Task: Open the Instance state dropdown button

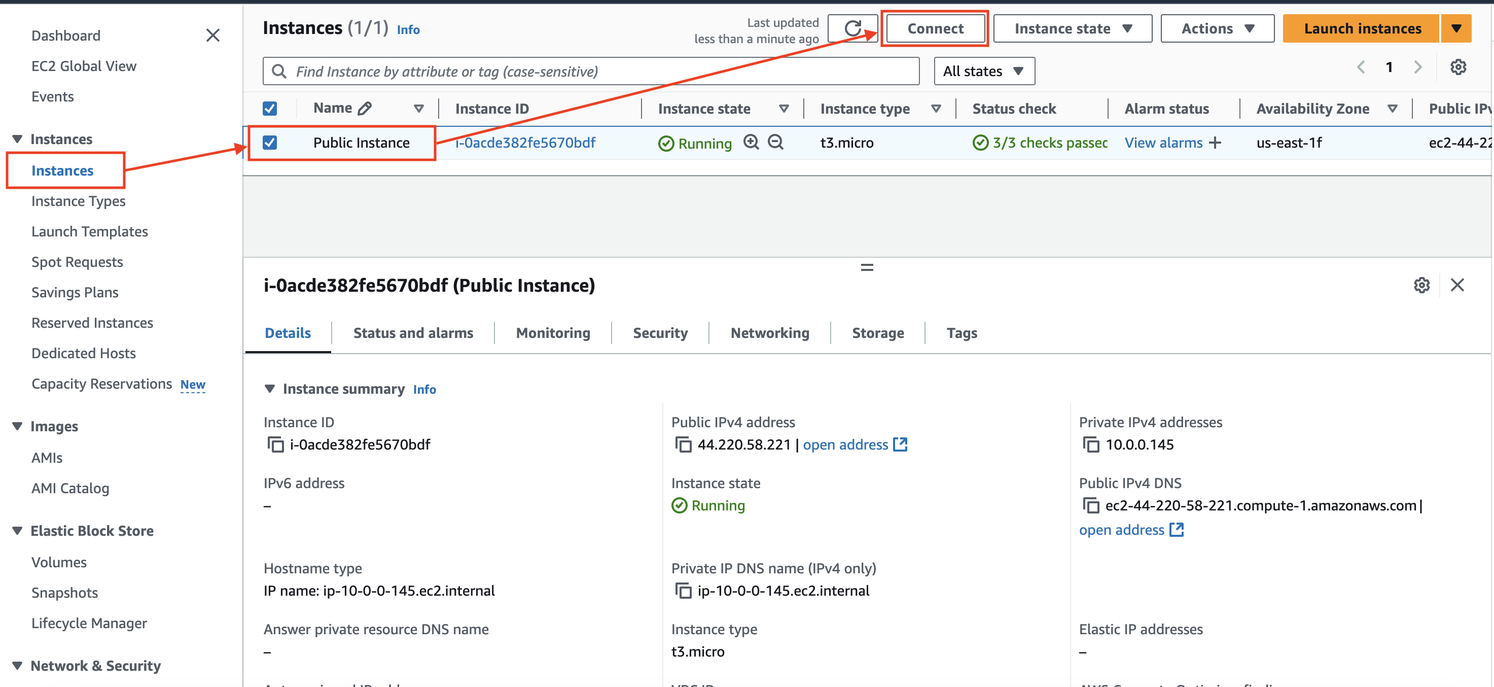Action: (1072, 28)
